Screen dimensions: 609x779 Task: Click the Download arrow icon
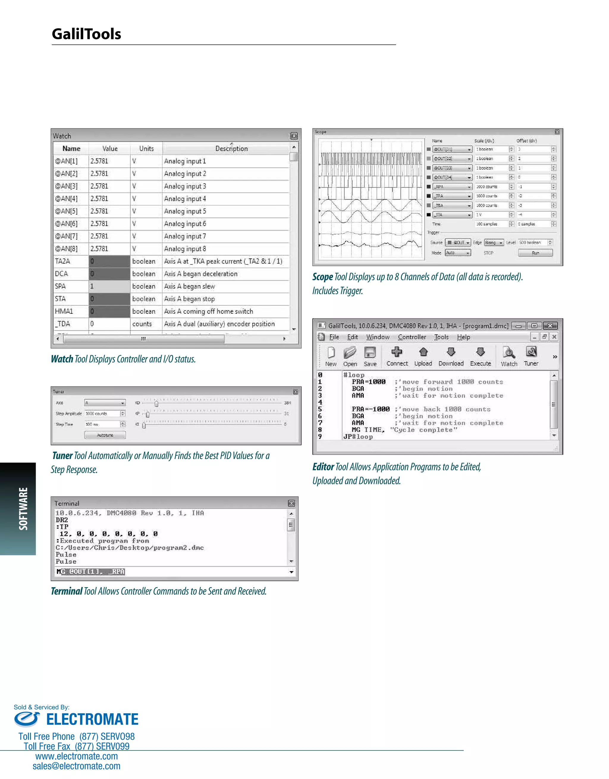point(451,352)
